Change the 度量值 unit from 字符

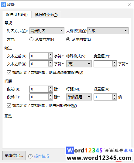coord(123,64)
